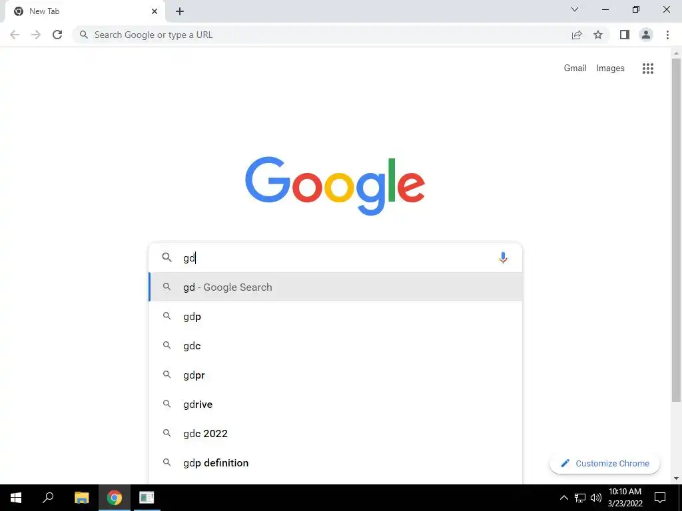Select the "gdpr" search suggestion
This screenshot has height=511, width=682.
336,375
